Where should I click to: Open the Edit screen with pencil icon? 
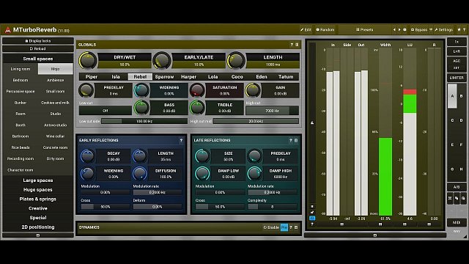coord(306,29)
